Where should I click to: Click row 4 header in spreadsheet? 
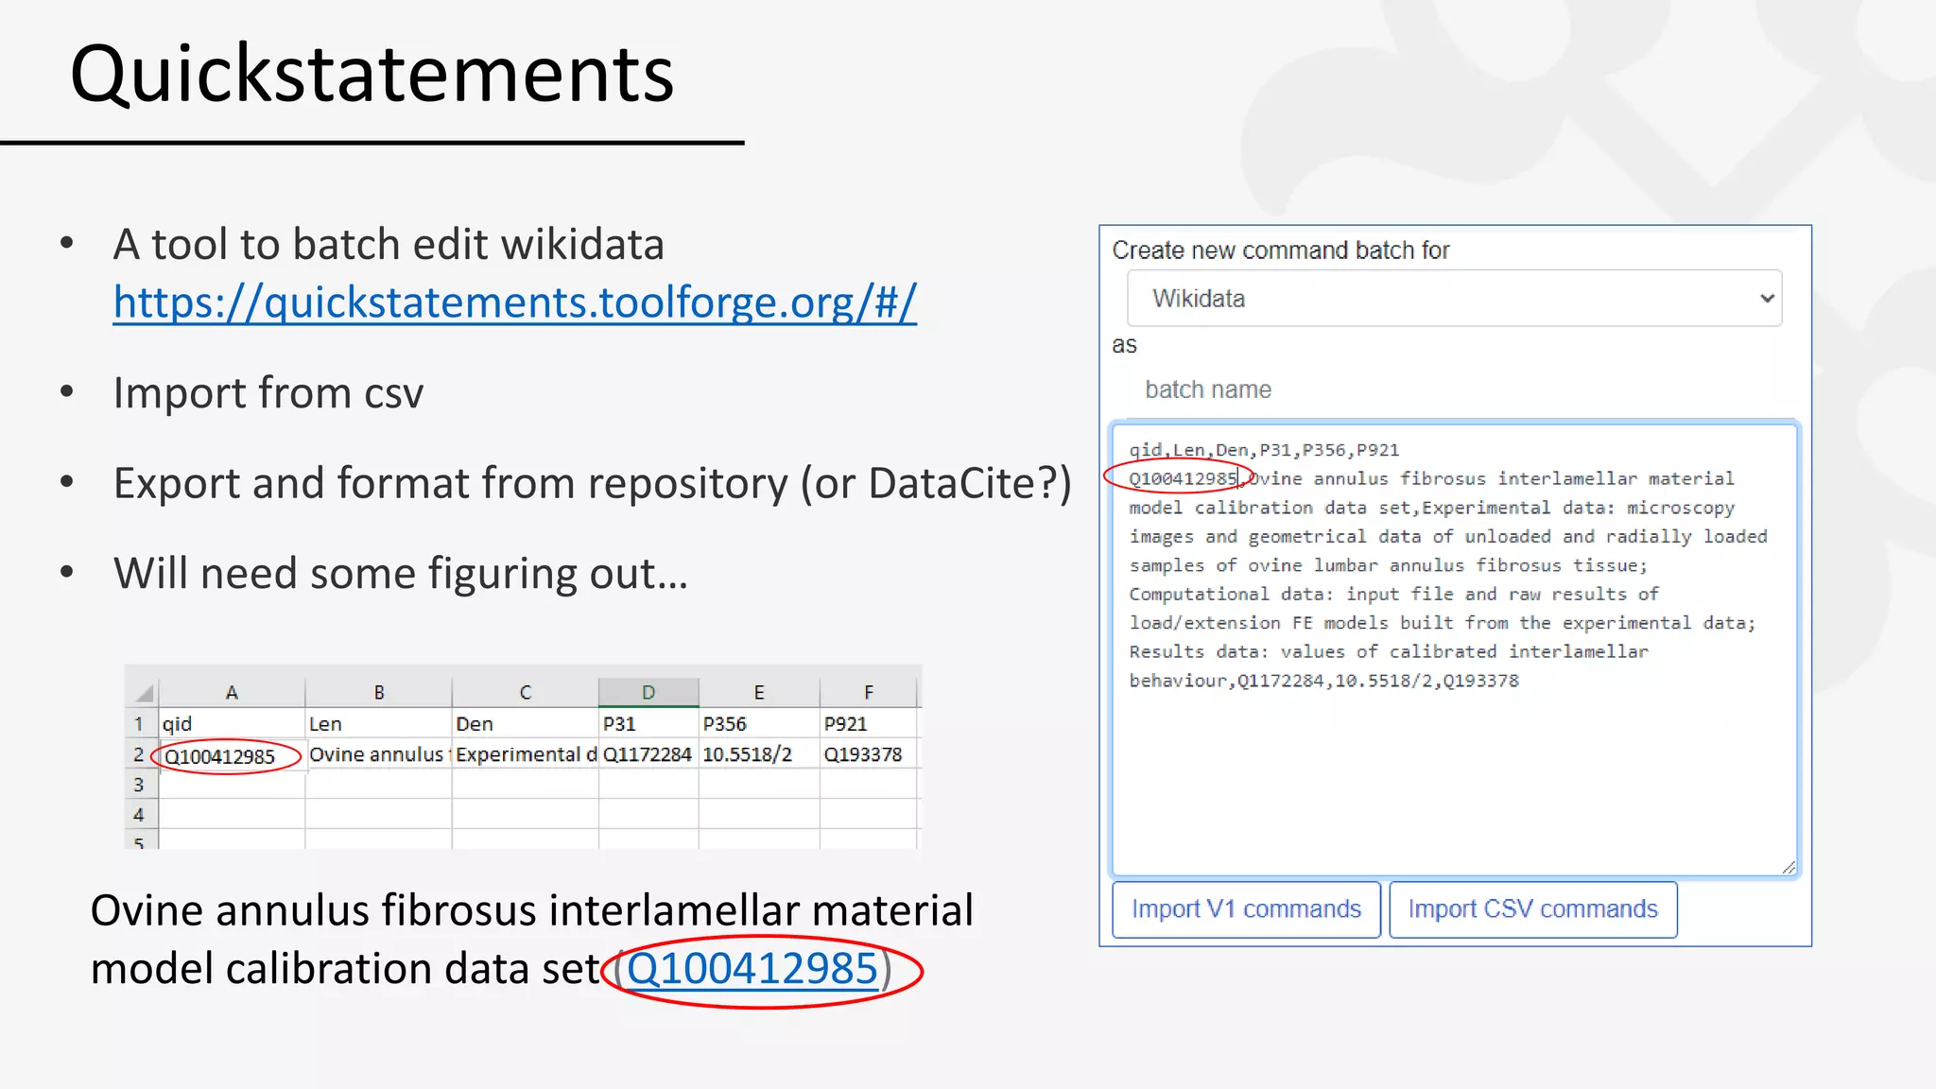[140, 815]
